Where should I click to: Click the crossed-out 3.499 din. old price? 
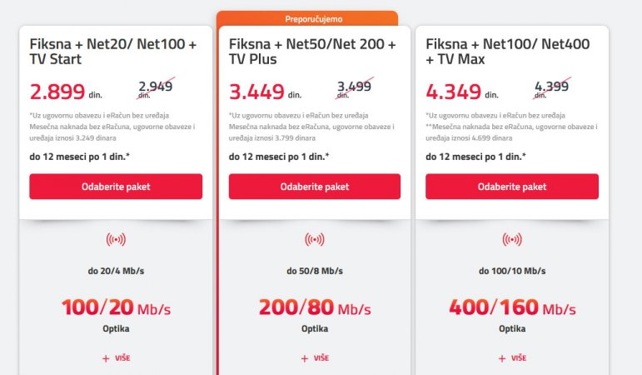(354, 88)
